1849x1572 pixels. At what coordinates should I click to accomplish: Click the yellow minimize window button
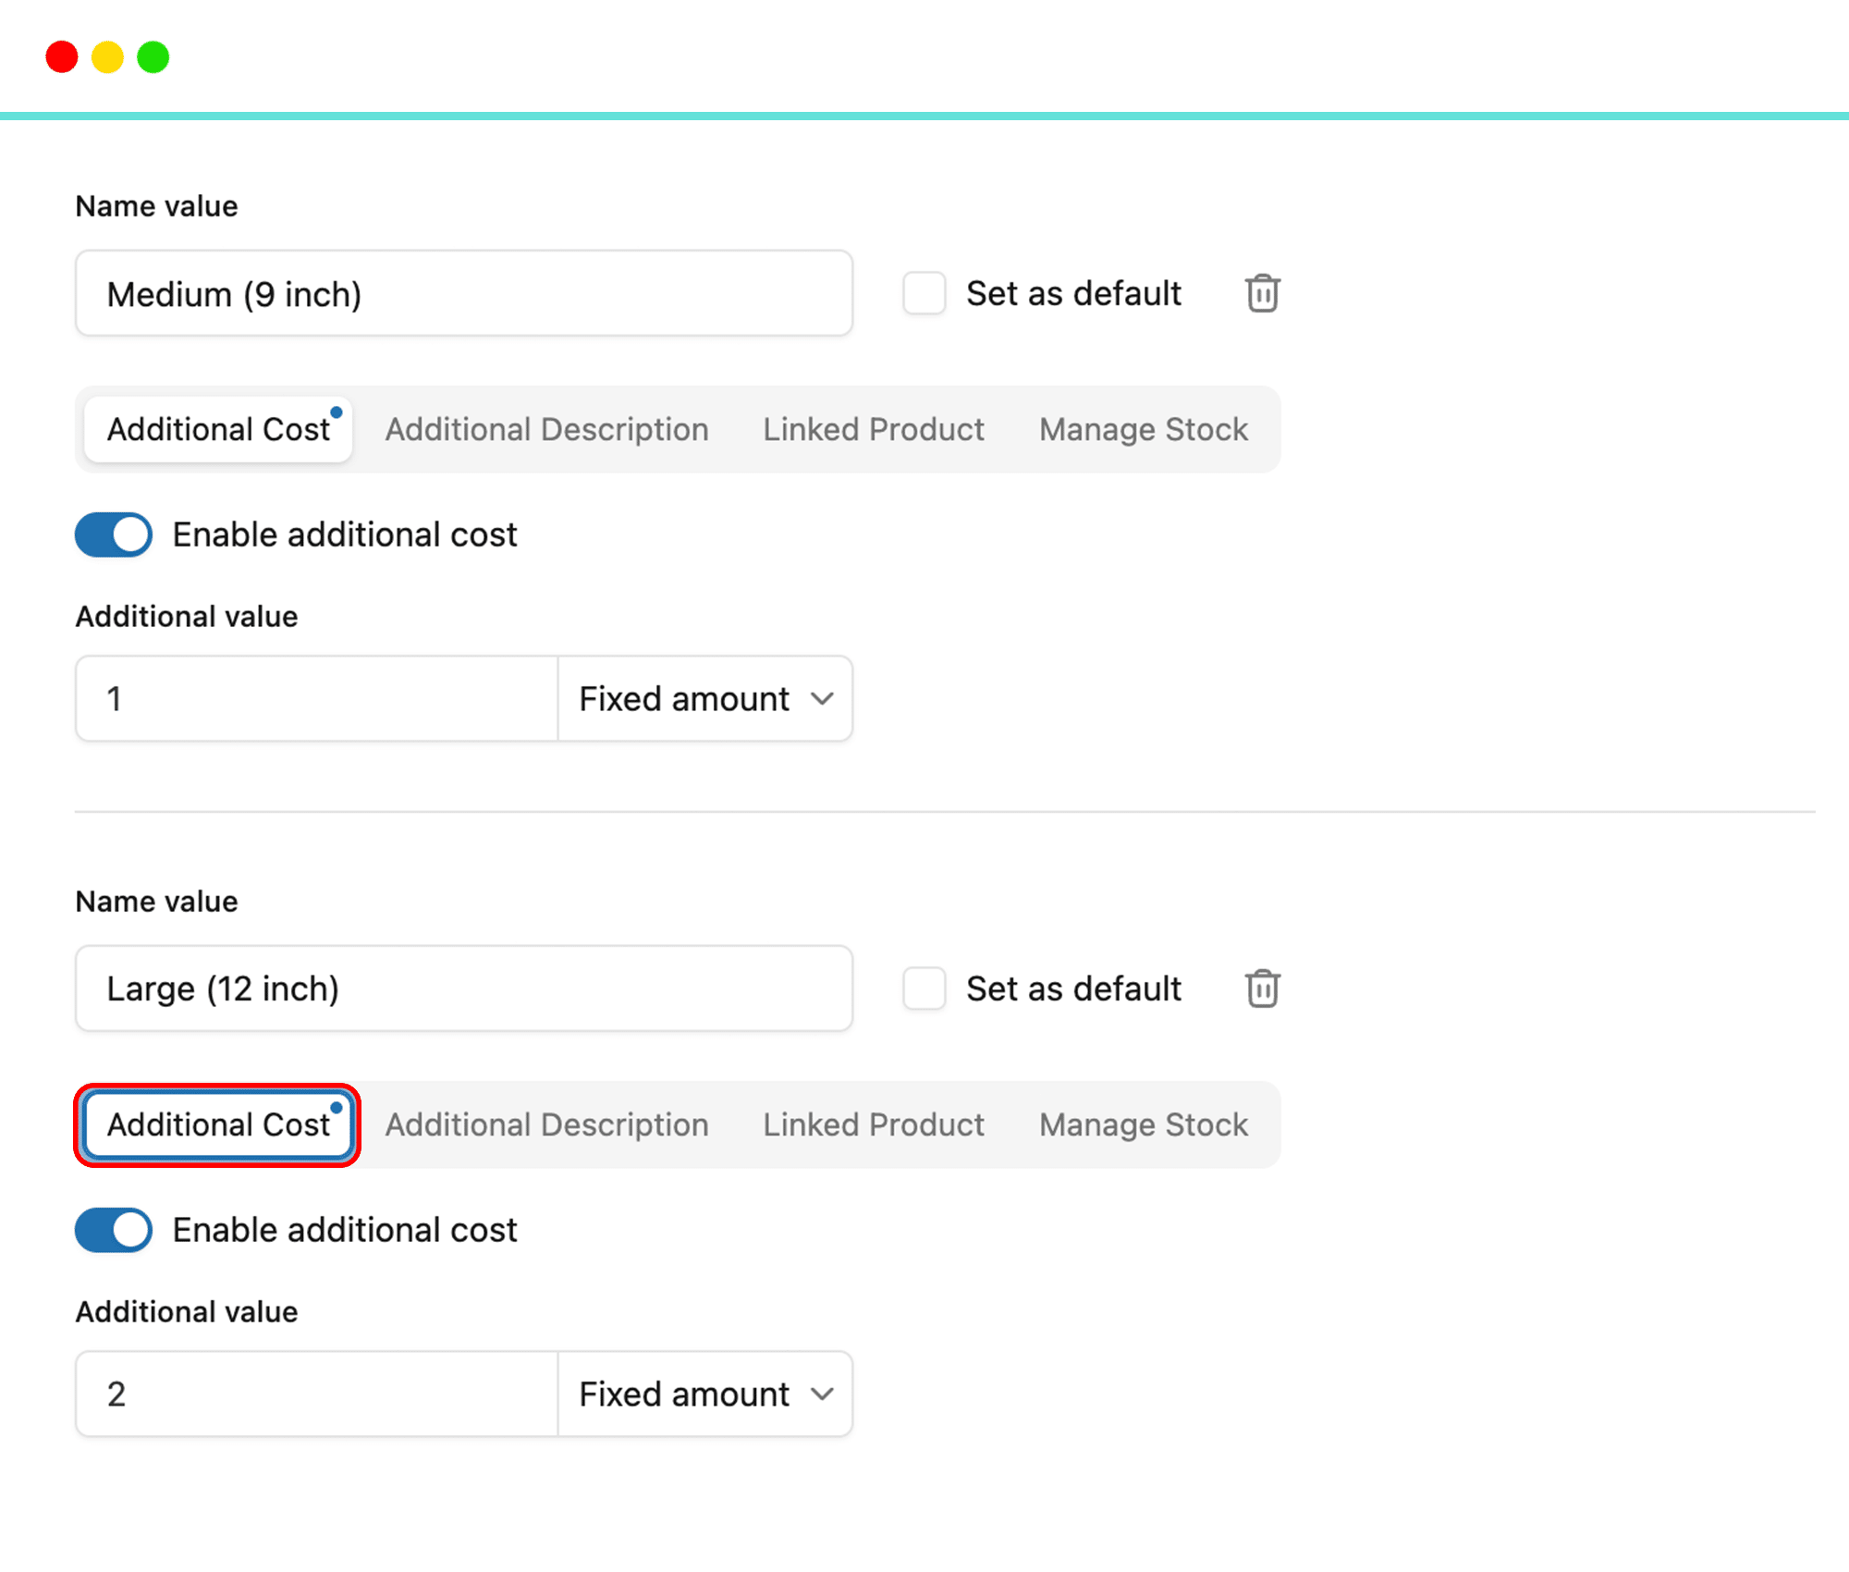(107, 57)
